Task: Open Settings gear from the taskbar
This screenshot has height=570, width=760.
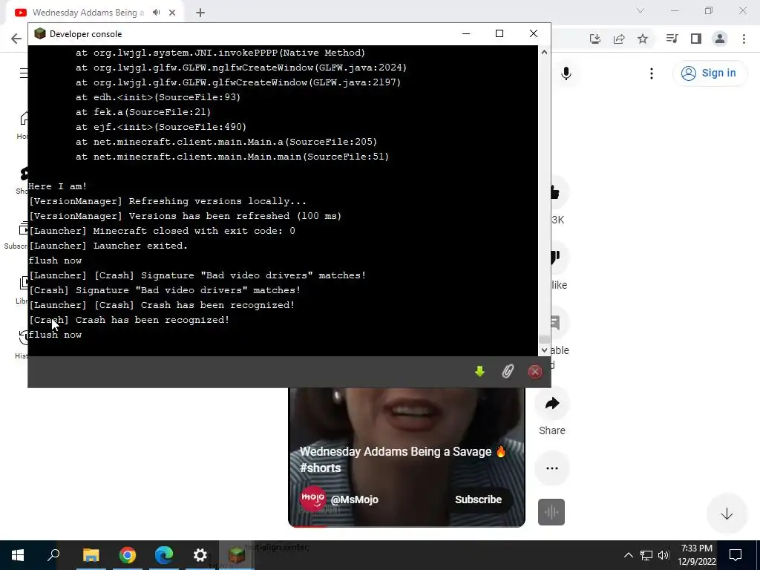Action: 200,555
